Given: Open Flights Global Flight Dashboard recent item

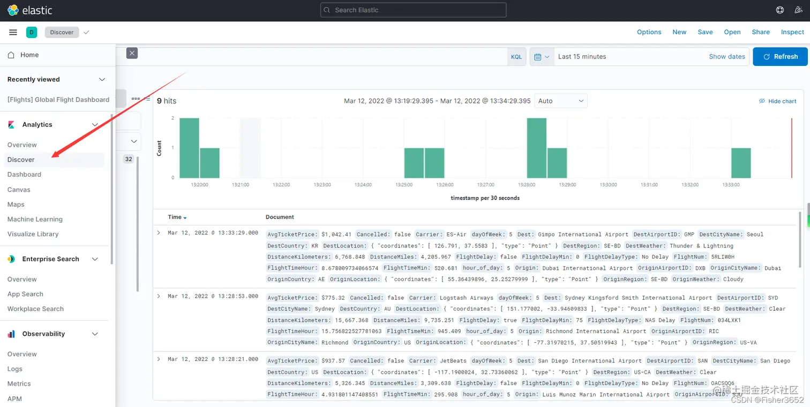Looking at the screenshot, I should point(58,100).
